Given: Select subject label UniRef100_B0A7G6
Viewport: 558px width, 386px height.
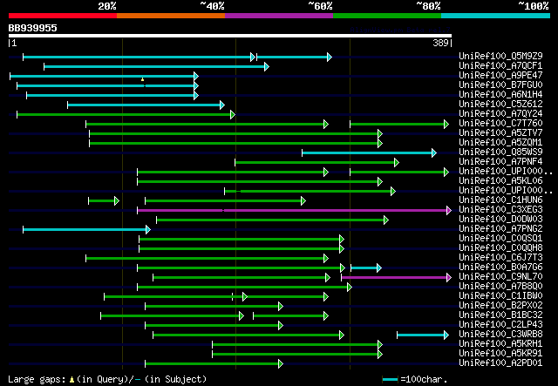Looking at the screenshot, I should point(500,267).
